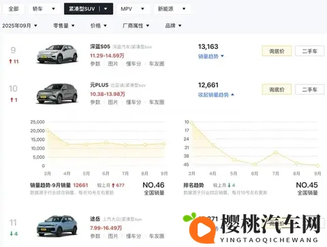Image resolution: width=327 pixels, height=247 pixels.
Task: Open the 零售量 filter dropdown
Action: [64, 26]
